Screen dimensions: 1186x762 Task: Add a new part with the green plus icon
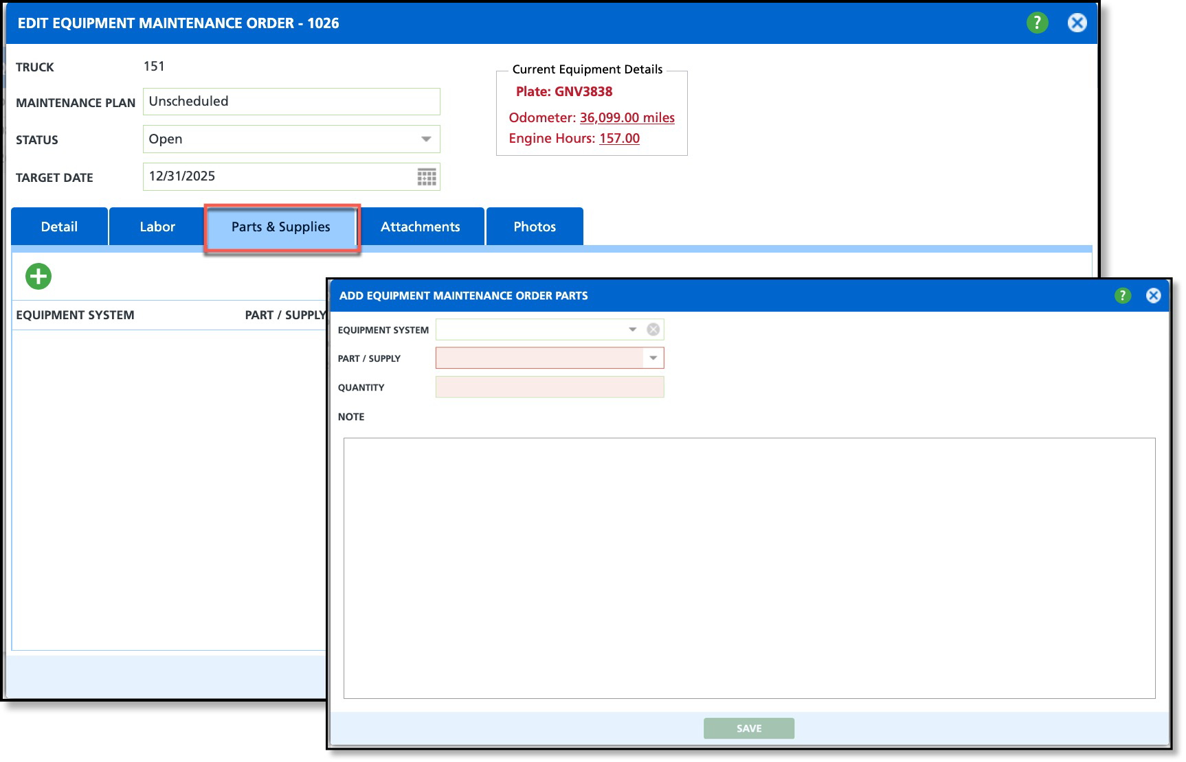click(x=38, y=277)
